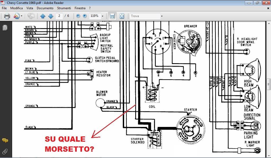
Task: Maximize the Adobe Reader window
Action: [x=258, y=3]
